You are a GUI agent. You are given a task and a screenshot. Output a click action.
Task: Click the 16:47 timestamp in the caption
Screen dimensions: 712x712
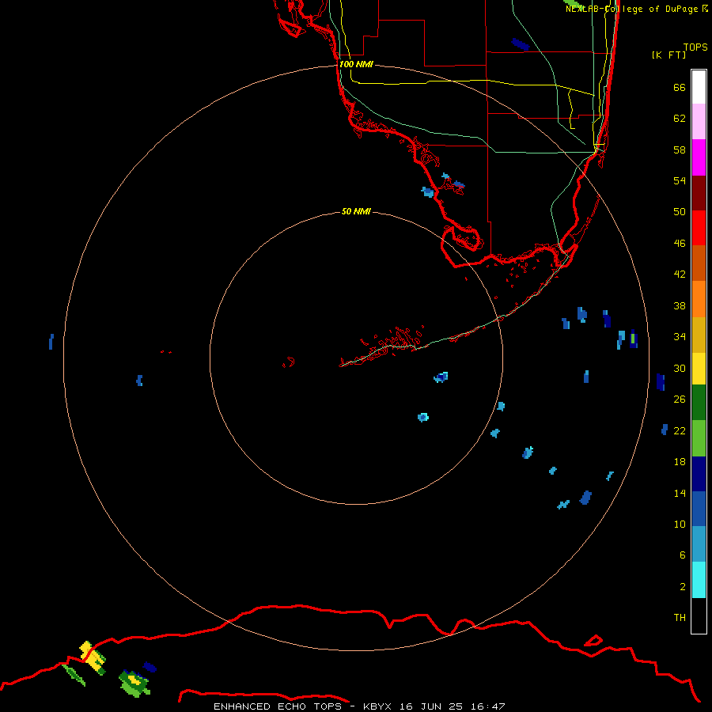tap(487, 706)
